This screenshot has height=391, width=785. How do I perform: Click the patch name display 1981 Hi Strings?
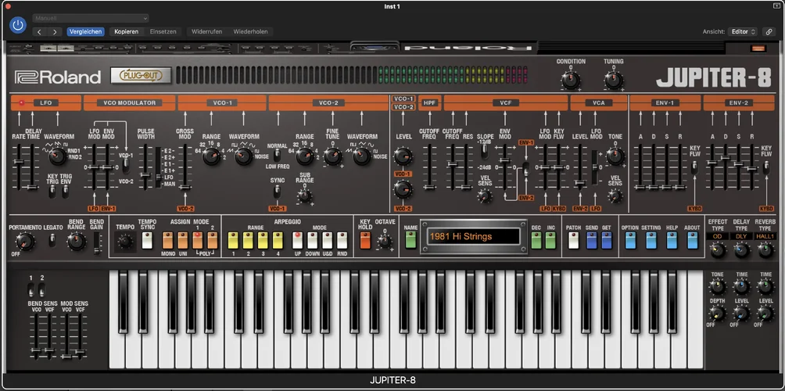tap(473, 237)
